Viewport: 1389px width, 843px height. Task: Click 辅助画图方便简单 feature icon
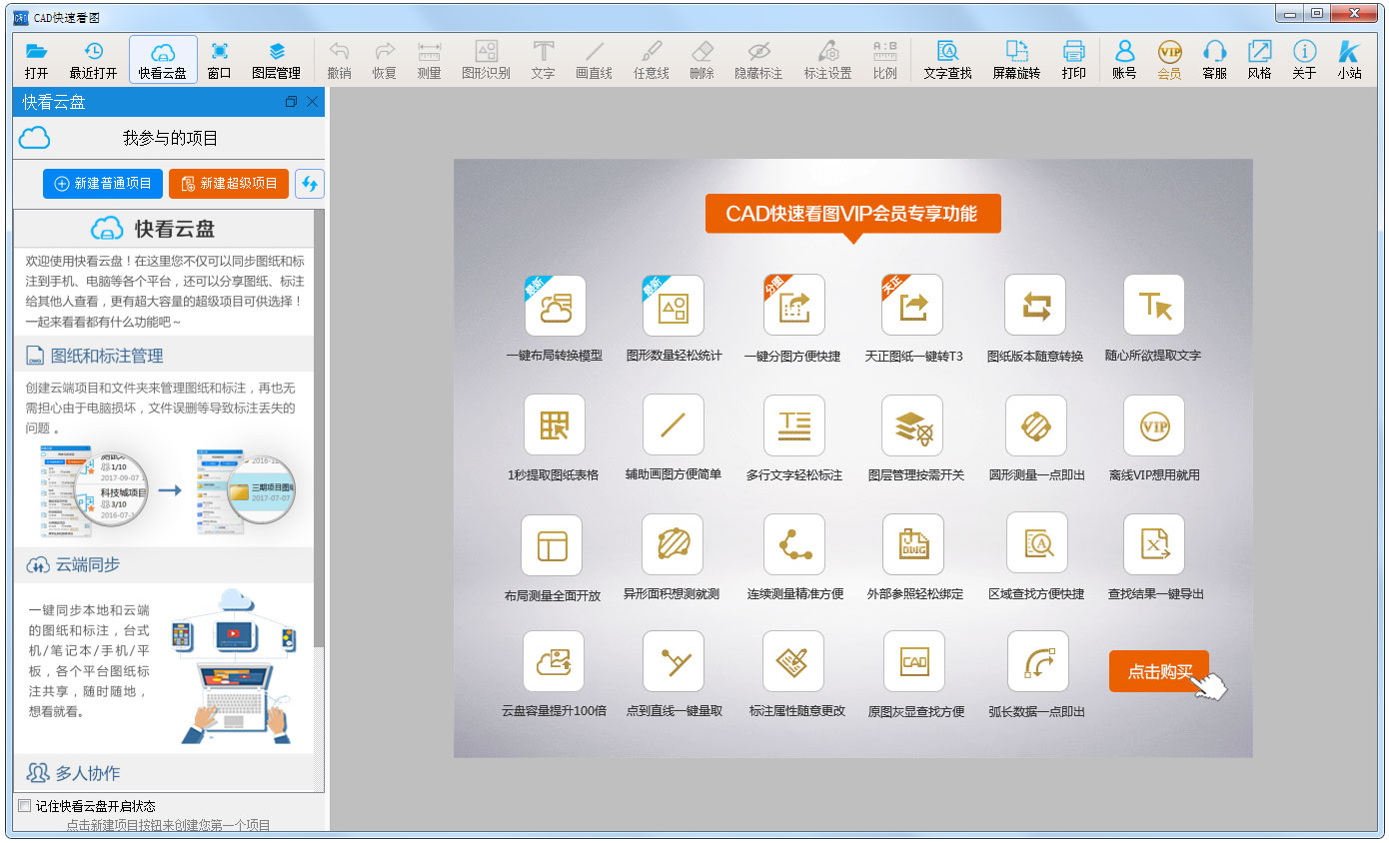click(674, 425)
